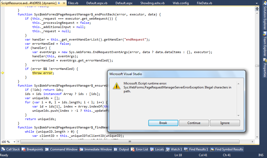This screenshot has width=267, height=158.
Task: Click the editor horizontal scrollbar thumb
Action: tap(130, 142)
